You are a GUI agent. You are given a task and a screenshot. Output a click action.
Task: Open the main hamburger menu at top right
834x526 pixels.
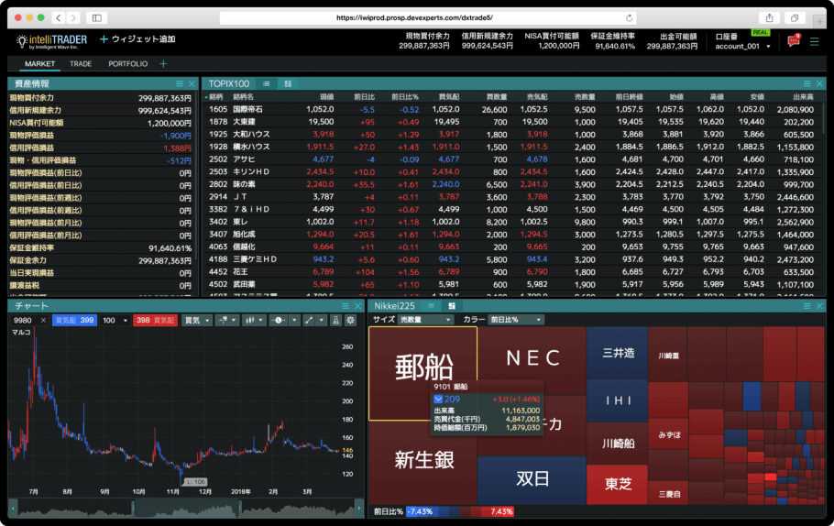[815, 41]
